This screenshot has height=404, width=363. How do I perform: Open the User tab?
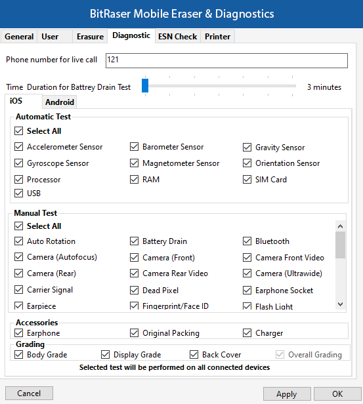tap(54, 36)
